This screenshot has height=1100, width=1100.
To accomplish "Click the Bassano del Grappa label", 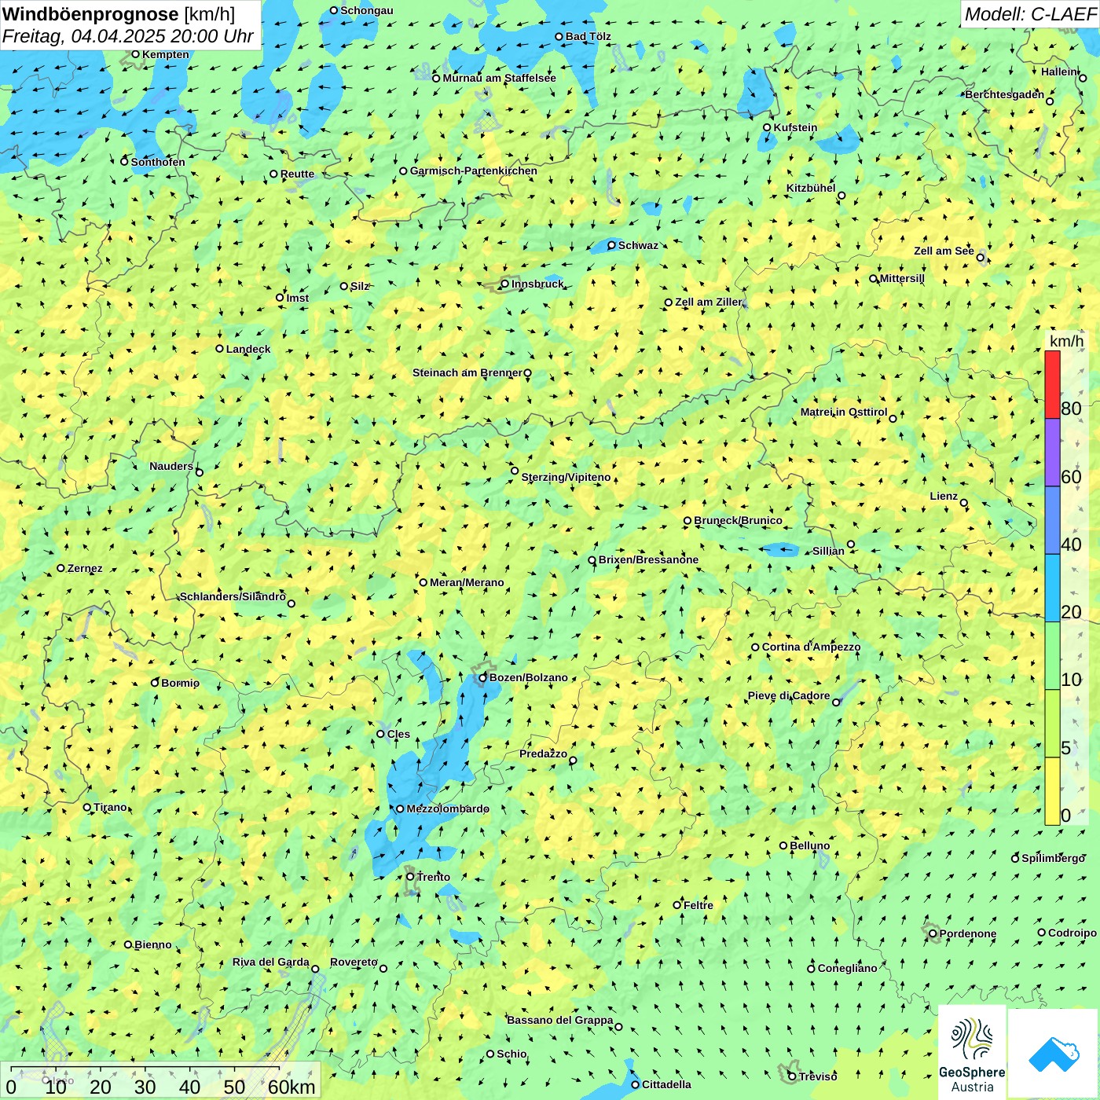I will click(559, 1020).
